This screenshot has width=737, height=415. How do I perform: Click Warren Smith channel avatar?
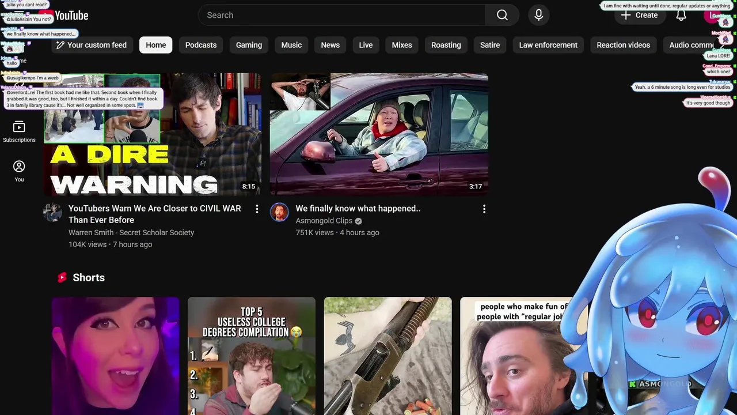pos(52,212)
